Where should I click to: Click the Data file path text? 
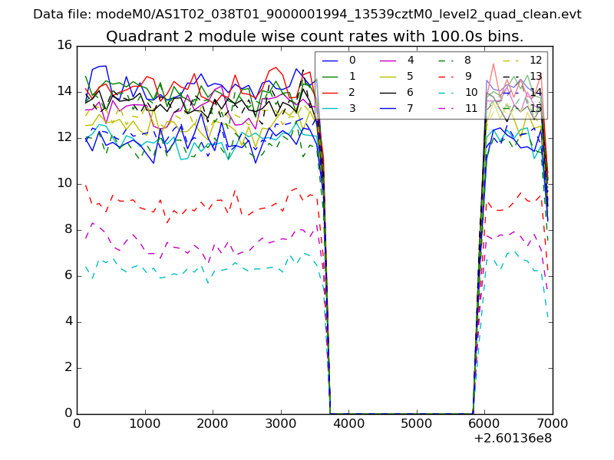click(307, 15)
